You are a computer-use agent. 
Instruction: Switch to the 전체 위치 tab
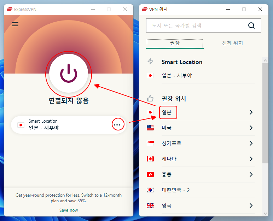coord(232,43)
